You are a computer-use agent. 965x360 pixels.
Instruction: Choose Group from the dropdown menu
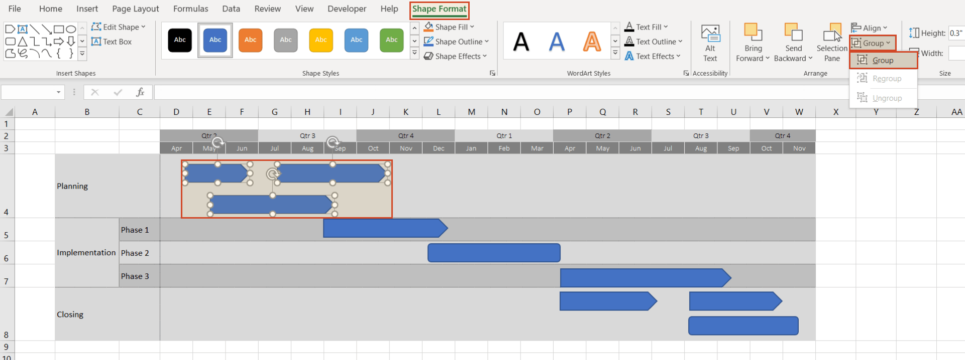pos(883,60)
